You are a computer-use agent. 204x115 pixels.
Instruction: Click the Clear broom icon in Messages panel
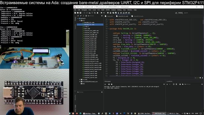[105, 84]
